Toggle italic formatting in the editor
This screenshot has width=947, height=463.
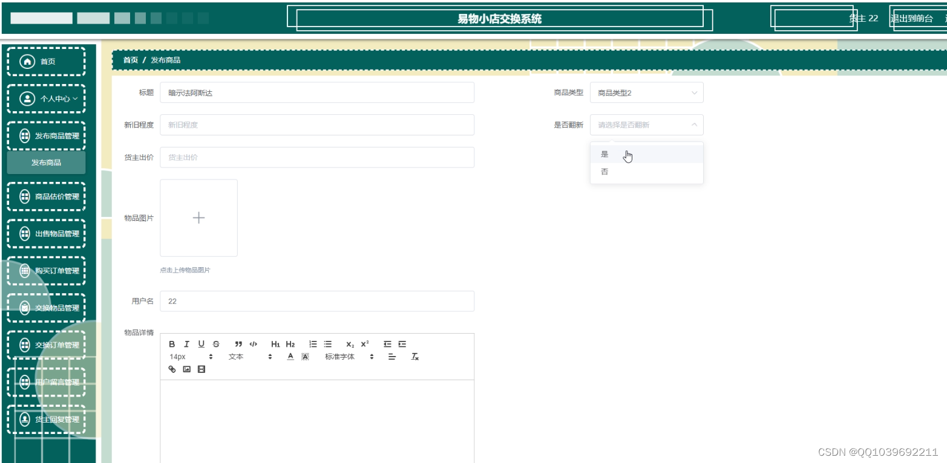(186, 344)
